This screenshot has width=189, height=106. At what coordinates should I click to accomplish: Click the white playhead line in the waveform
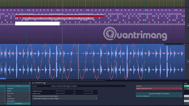(x=78, y=61)
